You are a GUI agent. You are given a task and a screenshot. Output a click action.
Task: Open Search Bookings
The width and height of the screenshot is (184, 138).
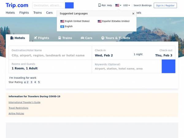143,6
